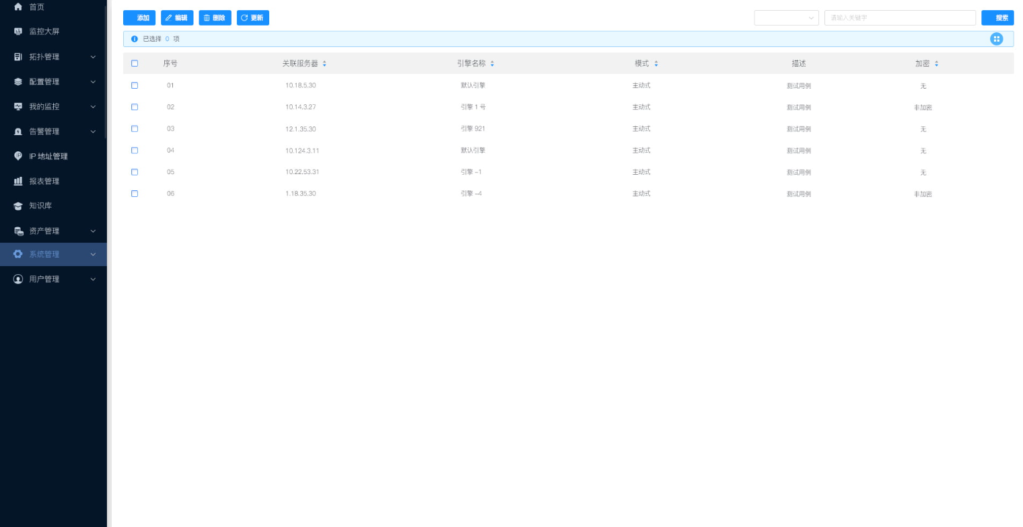Expand the 告警管理 submenu chevron

[93, 132]
